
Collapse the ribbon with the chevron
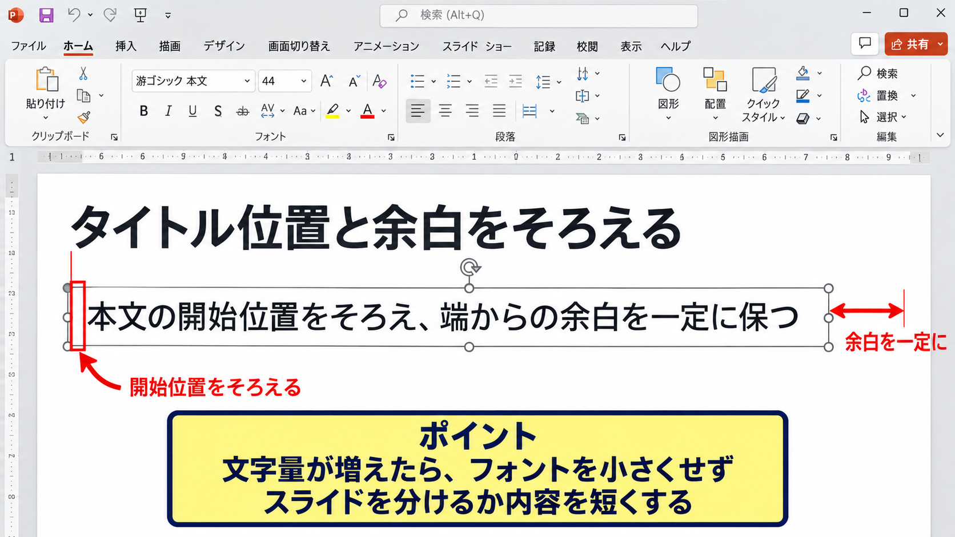coord(940,135)
